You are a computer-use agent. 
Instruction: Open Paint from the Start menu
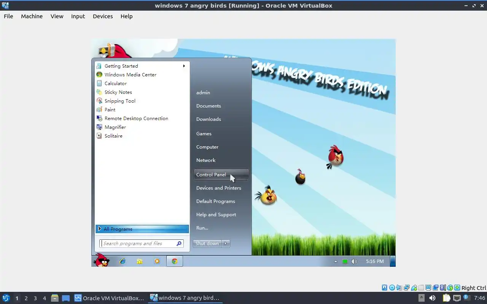coord(142,109)
